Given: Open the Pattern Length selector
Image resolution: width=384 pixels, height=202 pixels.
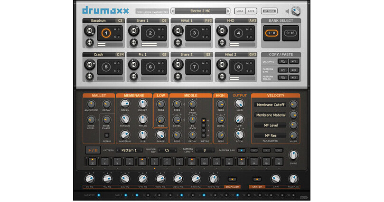Looking at the screenshot, I should [x=205, y=150].
